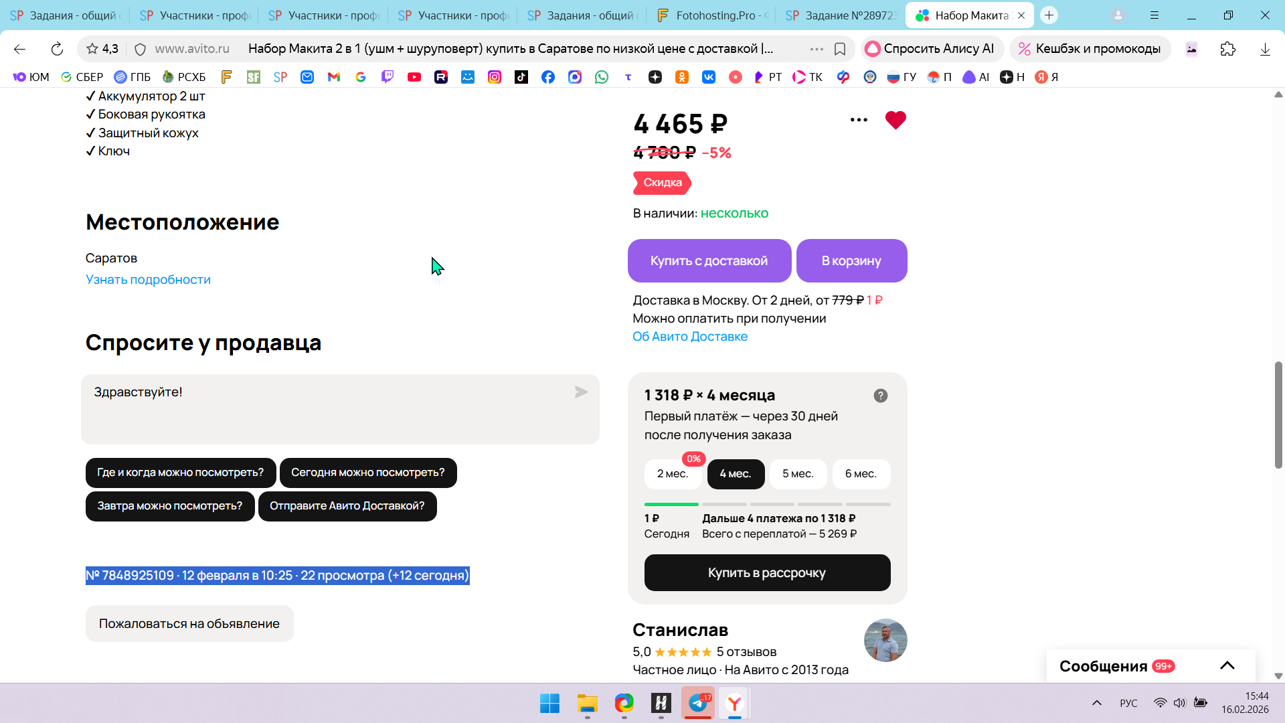This screenshot has width=1285, height=723.
Task: Click the browser bookmark page icon
Action: pos(840,49)
